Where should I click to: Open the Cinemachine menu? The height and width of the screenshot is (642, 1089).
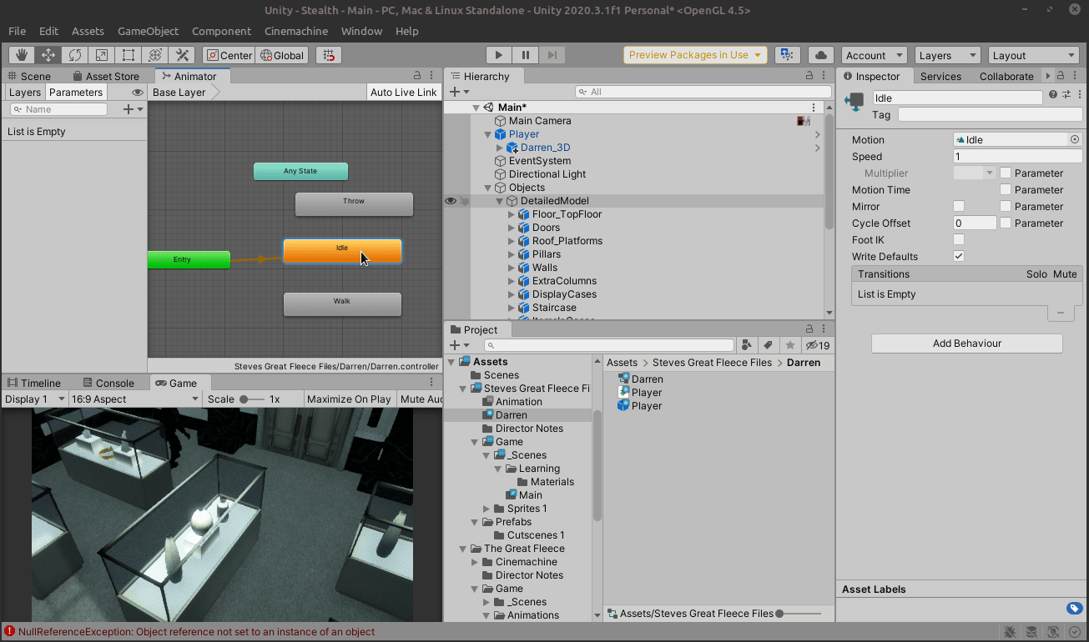296,31
